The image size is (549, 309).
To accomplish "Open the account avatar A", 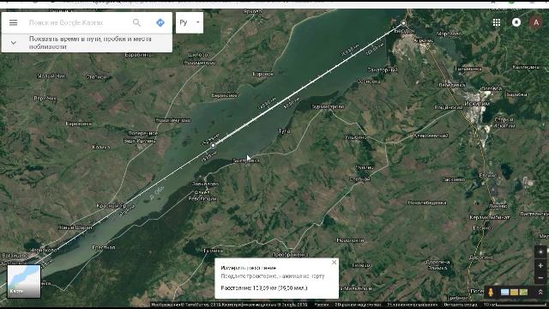I will pos(535,23).
